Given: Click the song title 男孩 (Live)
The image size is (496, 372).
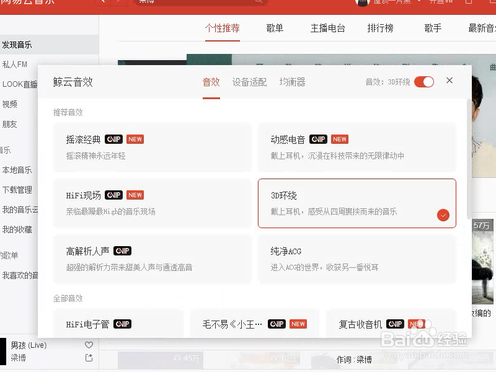Looking at the screenshot, I should click(x=29, y=345).
